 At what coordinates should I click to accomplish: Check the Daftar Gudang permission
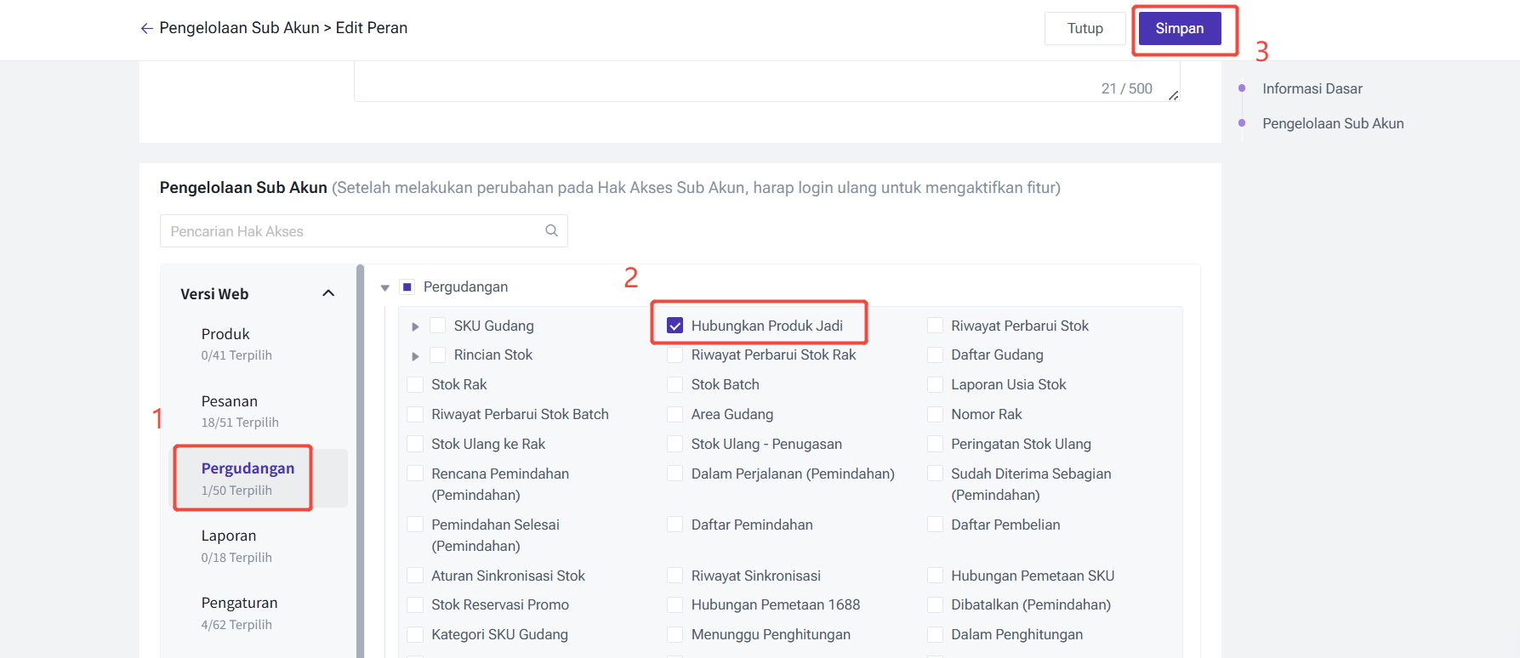[935, 355]
